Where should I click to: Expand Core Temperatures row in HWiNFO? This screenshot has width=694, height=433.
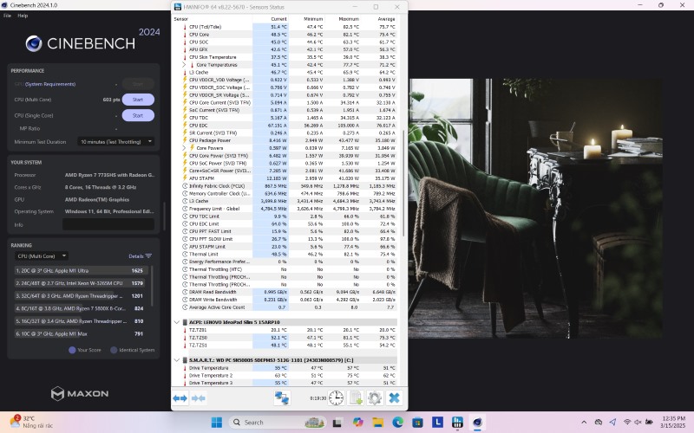click(x=184, y=64)
